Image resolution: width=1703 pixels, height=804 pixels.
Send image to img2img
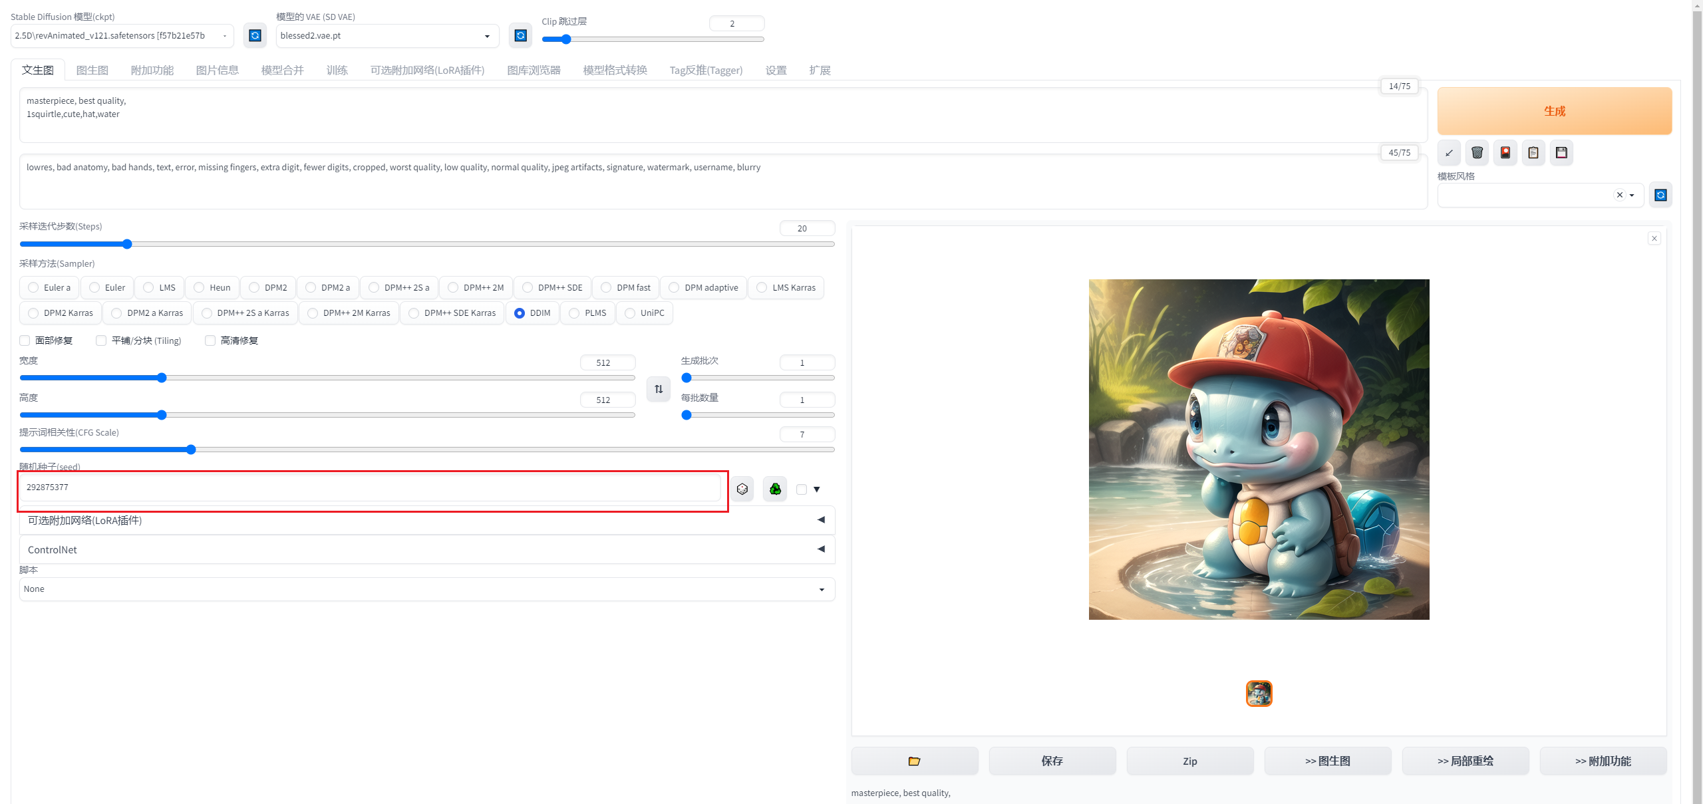point(1328,761)
